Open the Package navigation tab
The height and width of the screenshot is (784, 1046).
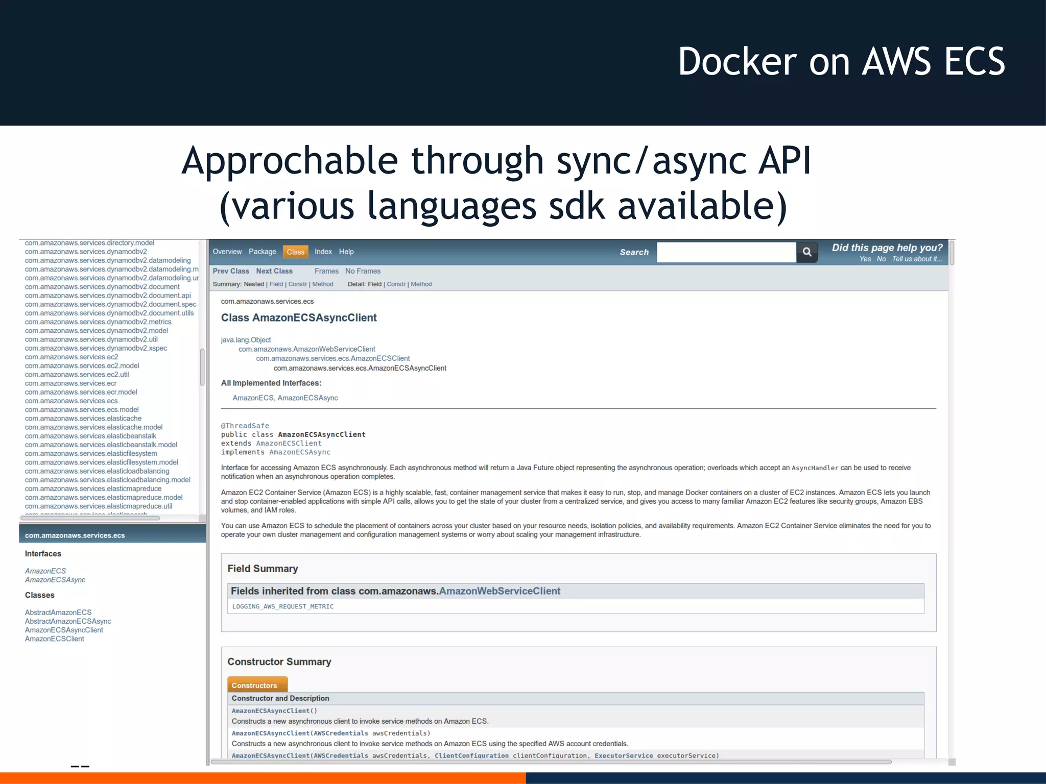(263, 252)
